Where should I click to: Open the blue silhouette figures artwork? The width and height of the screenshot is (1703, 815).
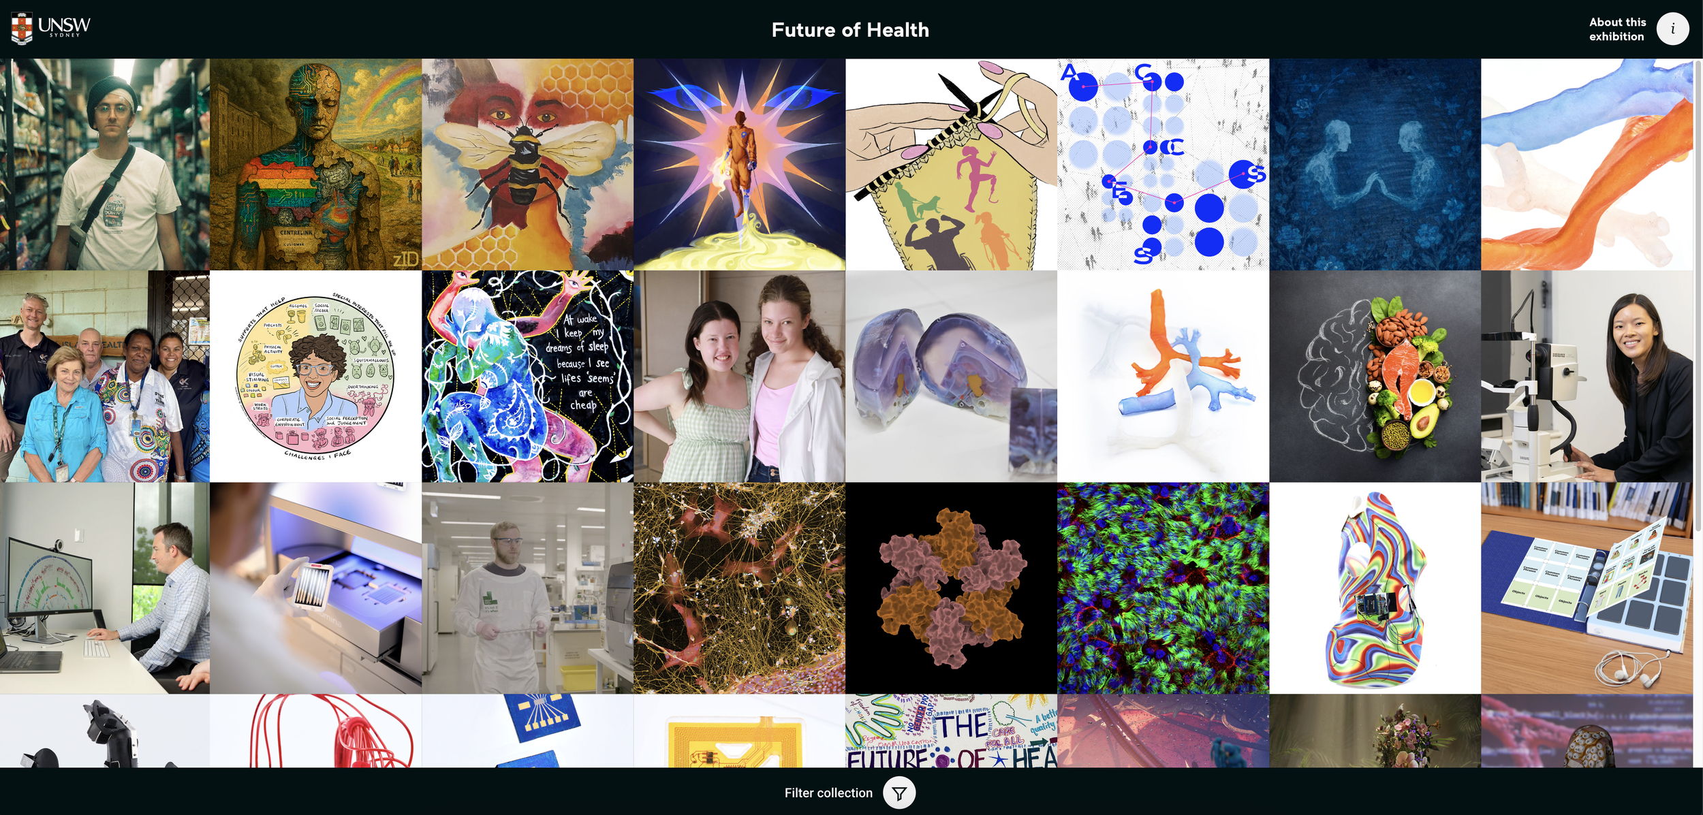(x=1375, y=164)
